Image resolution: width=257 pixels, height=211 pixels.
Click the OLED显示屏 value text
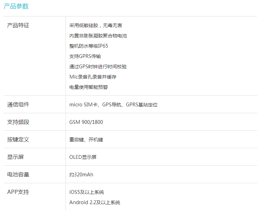[83, 157]
